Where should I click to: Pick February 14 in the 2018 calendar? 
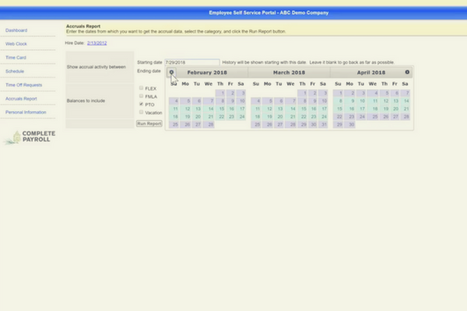(209, 108)
